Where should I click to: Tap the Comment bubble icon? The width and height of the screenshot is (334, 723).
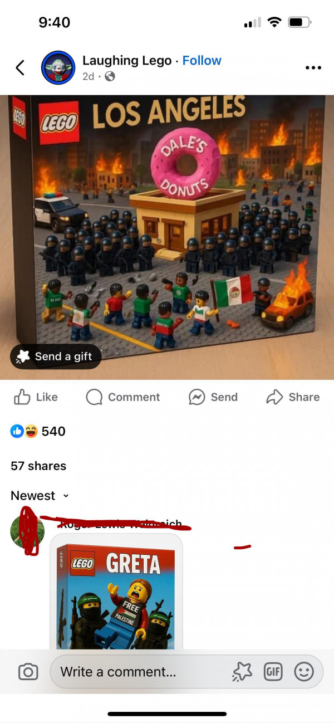pos(95,397)
